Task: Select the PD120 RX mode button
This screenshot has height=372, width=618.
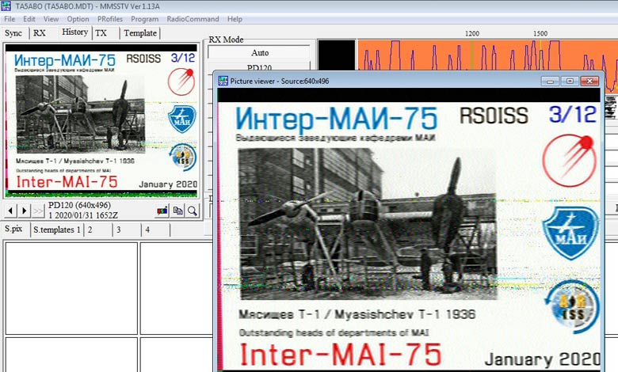Action: 259,66
